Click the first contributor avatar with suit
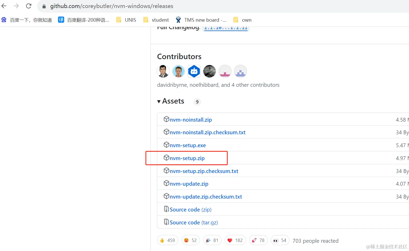Viewport: 409px width, 251px height. click(x=163, y=71)
